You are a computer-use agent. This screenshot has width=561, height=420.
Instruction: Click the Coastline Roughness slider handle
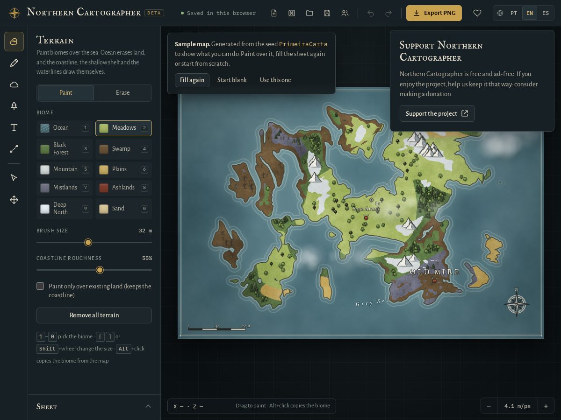coord(100,270)
